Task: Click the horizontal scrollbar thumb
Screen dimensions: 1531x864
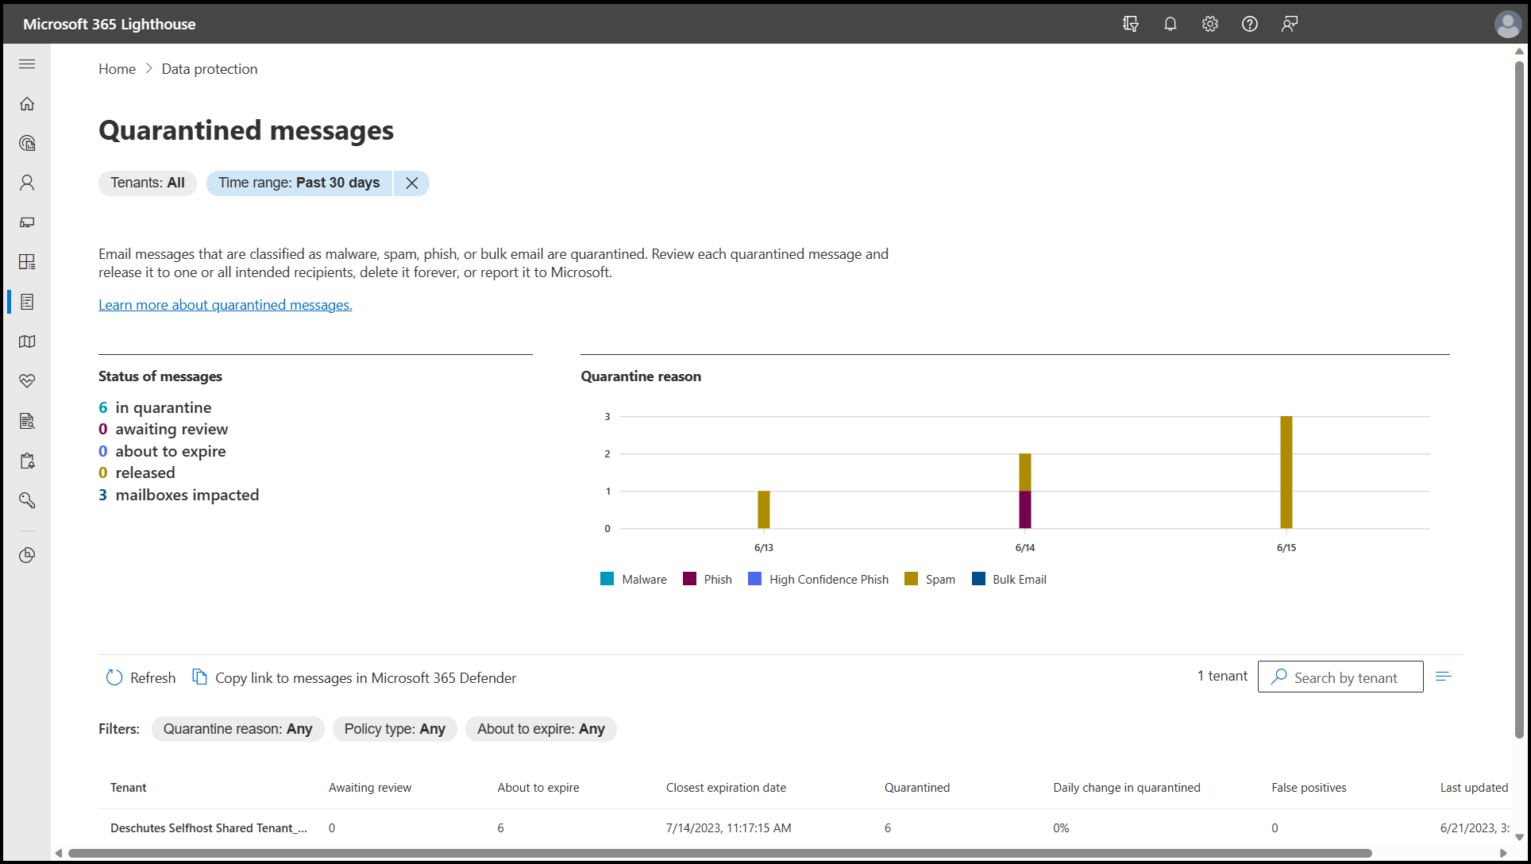Action: 720,854
